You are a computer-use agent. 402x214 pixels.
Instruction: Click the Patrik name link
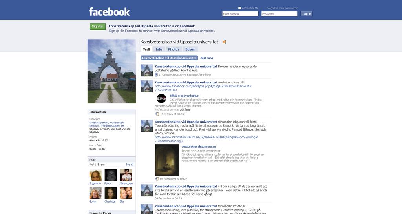click(108, 183)
